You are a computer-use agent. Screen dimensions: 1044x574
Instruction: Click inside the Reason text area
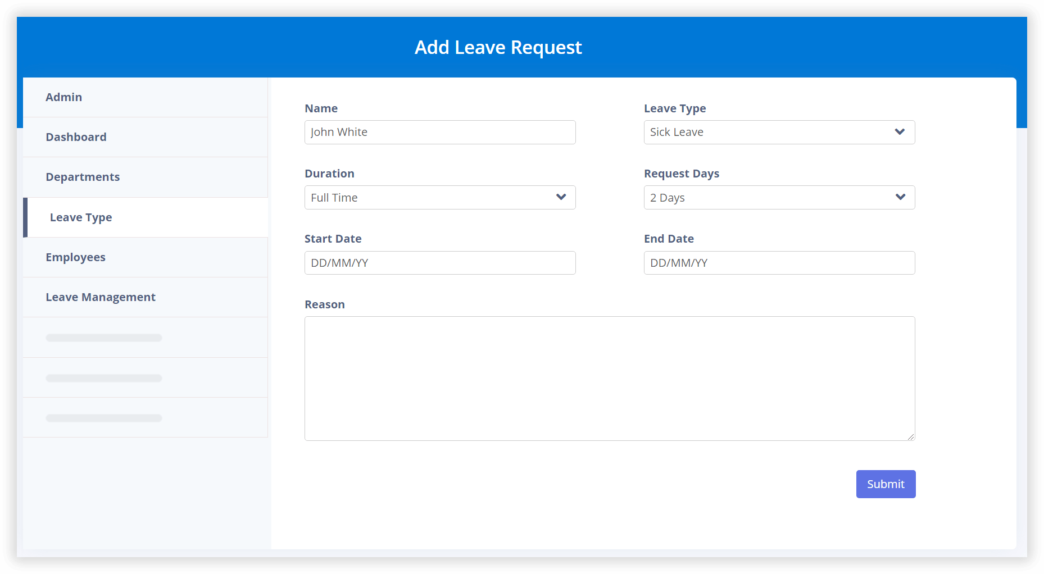click(x=610, y=379)
